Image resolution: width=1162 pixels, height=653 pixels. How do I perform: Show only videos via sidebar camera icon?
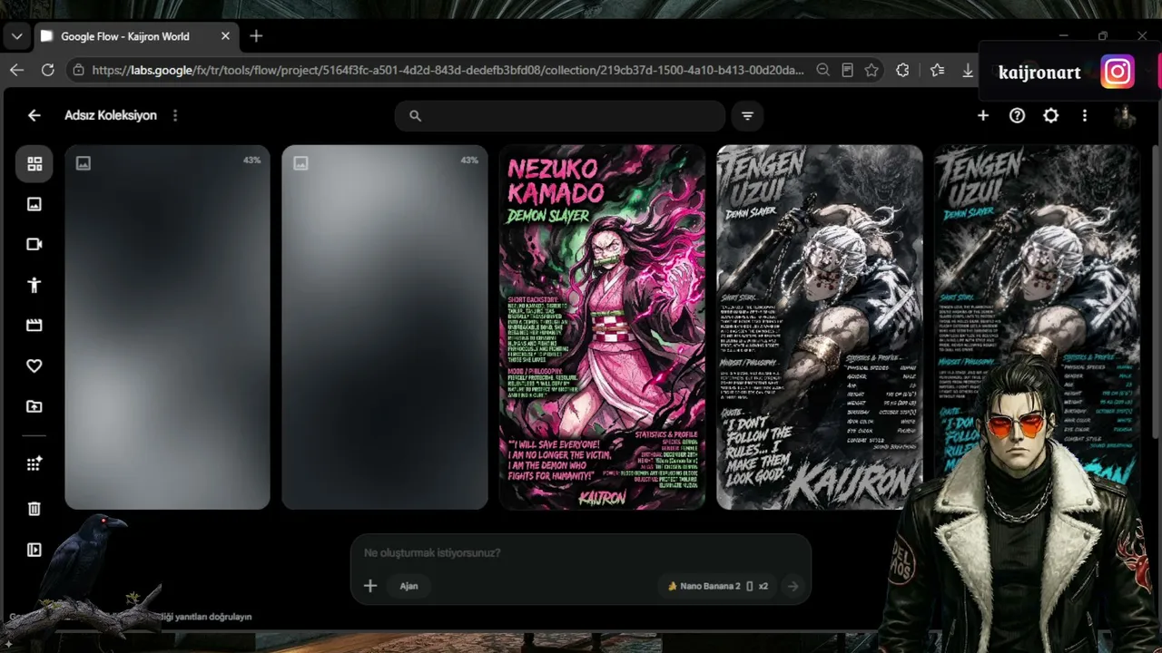tap(34, 244)
